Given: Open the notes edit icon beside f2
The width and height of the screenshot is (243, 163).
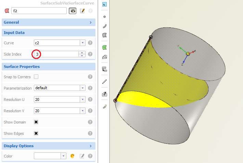Looking at the screenshot, I should click(x=82, y=11).
